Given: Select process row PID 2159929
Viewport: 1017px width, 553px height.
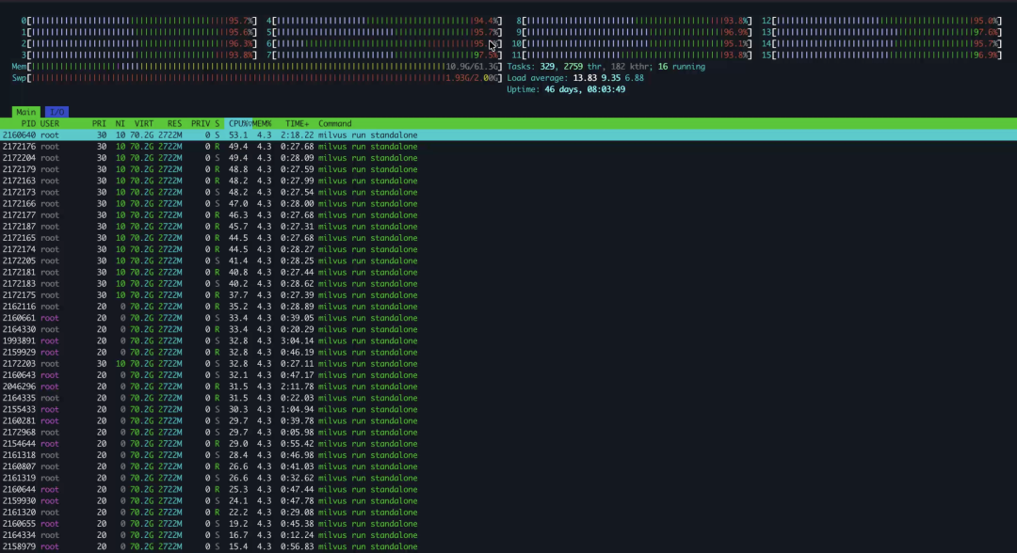Looking at the screenshot, I should tap(508, 353).
